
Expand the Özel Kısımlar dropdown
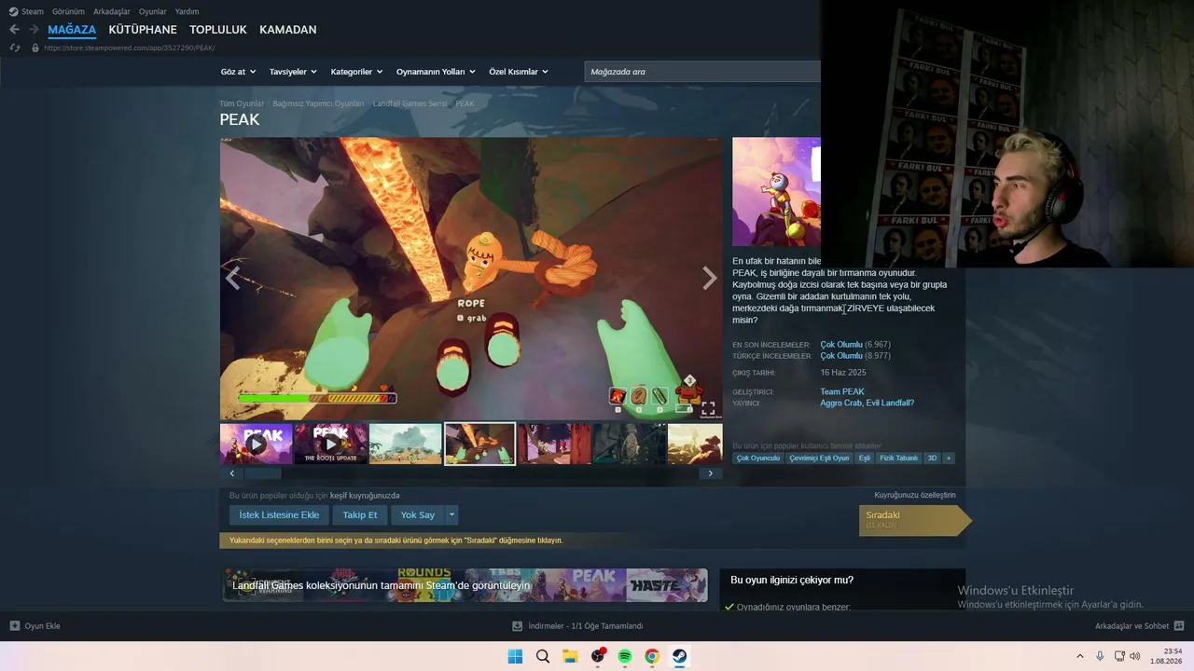click(x=519, y=72)
